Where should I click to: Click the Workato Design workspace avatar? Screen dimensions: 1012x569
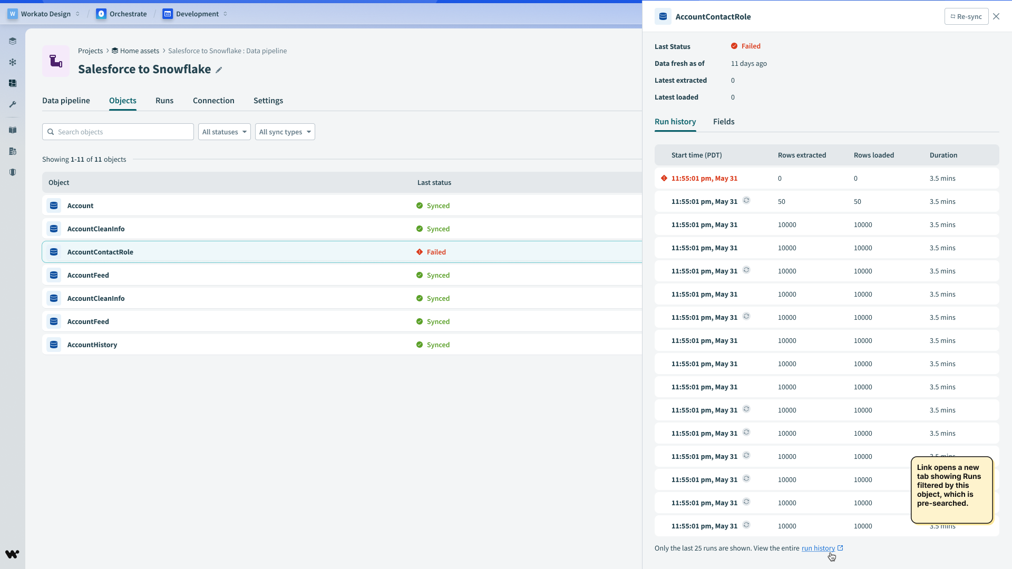13,14
